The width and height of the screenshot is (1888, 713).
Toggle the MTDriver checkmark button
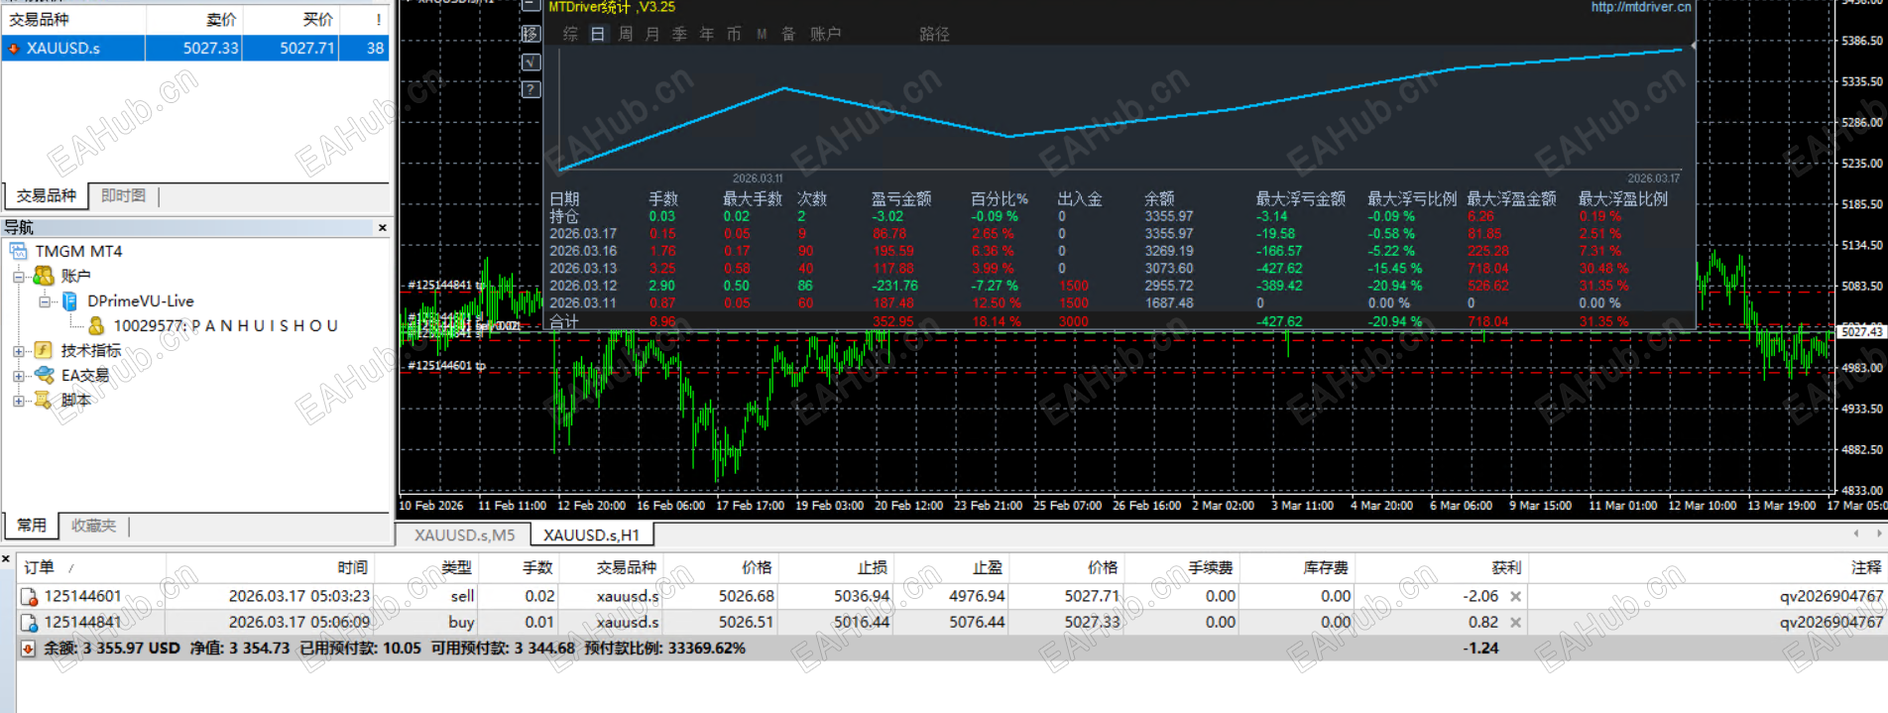pos(531,61)
